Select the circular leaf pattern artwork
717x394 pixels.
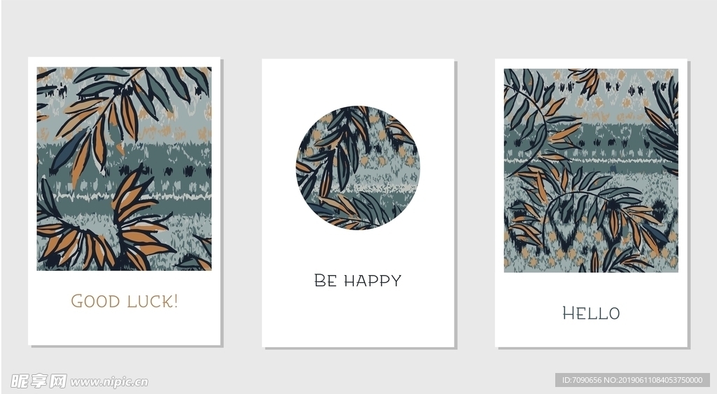point(358,168)
